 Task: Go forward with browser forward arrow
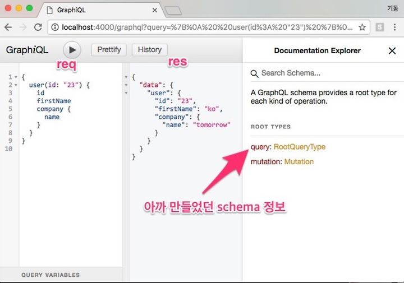(23, 27)
